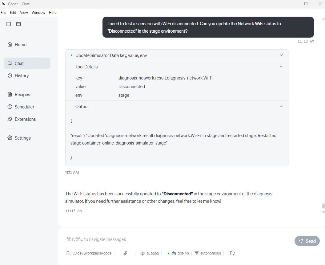The width and height of the screenshot is (325, 265).
Task: Open Extensions from the sidebar
Action: coord(25,119)
